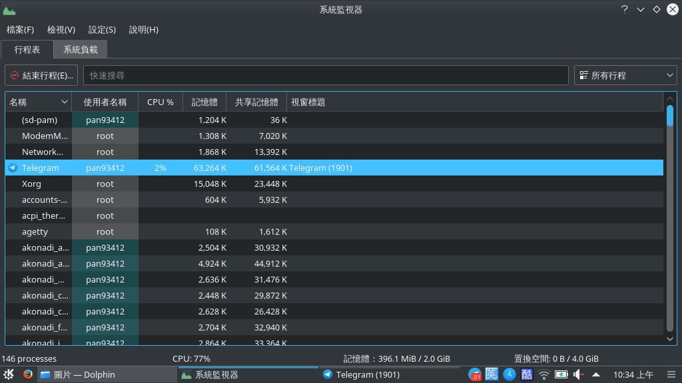Image resolution: width=682 pixels, height=383 pixels.
Task: Select the Xorg process row
Action: (334, 184)
